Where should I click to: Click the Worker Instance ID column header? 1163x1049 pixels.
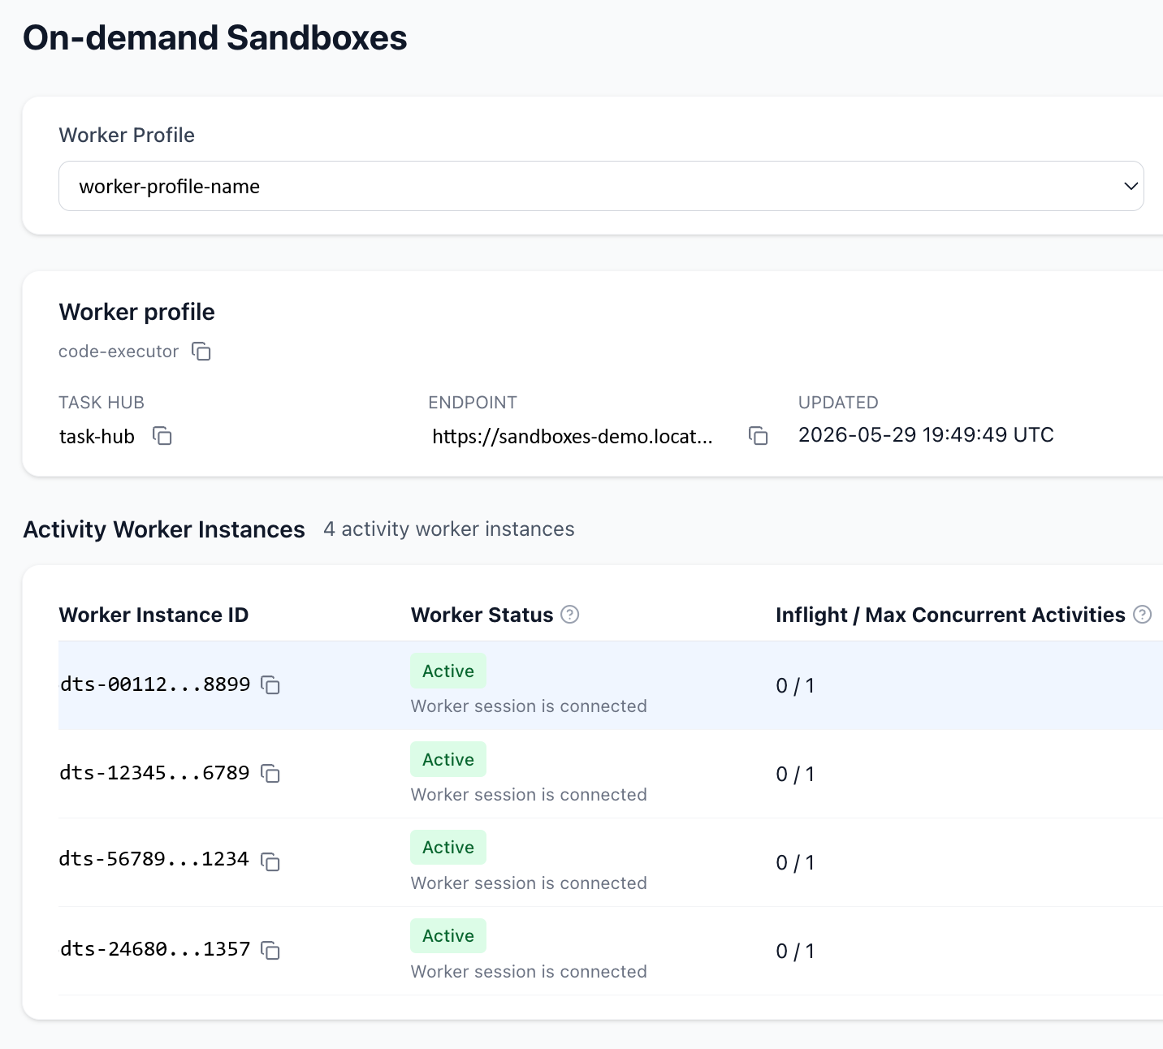coord(153,615)
